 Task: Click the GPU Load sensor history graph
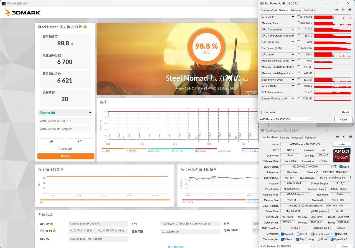(333, 55)
